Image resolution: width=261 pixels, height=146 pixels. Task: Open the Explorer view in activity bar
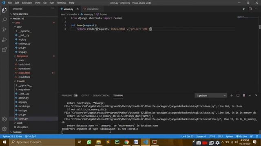4,10
